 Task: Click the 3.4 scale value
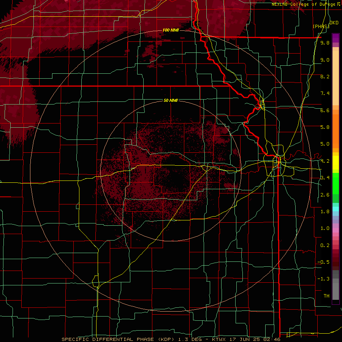point(325,178)
